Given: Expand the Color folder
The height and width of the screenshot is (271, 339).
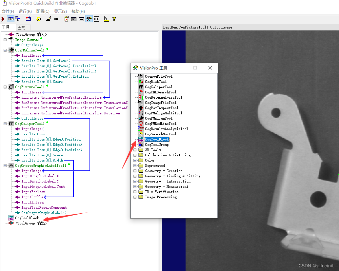Looking at the screenshot, I should click(x=135, y=160).
